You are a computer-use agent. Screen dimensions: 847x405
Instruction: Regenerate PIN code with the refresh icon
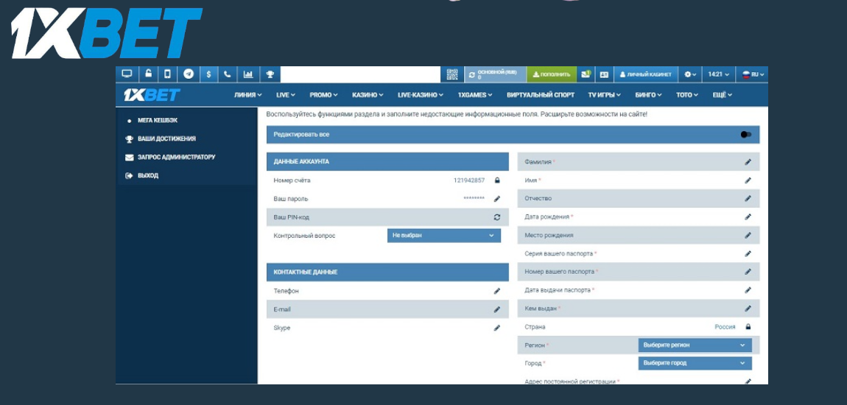tap(497, 217)
